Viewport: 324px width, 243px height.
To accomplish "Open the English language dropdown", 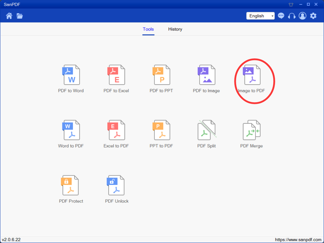I will point(260,16).
